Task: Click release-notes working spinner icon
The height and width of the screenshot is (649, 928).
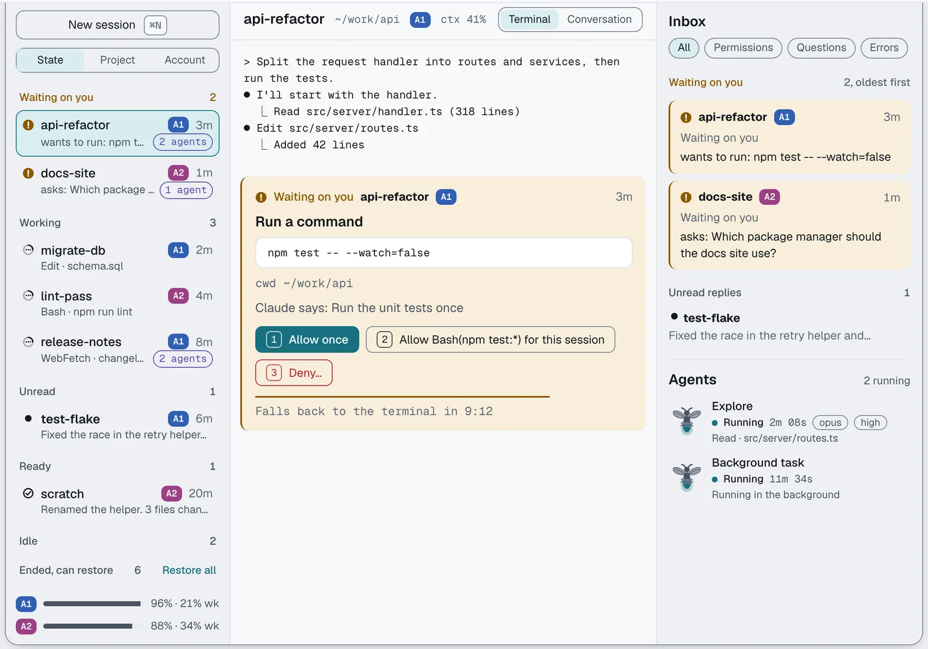Action: (28, 342)
